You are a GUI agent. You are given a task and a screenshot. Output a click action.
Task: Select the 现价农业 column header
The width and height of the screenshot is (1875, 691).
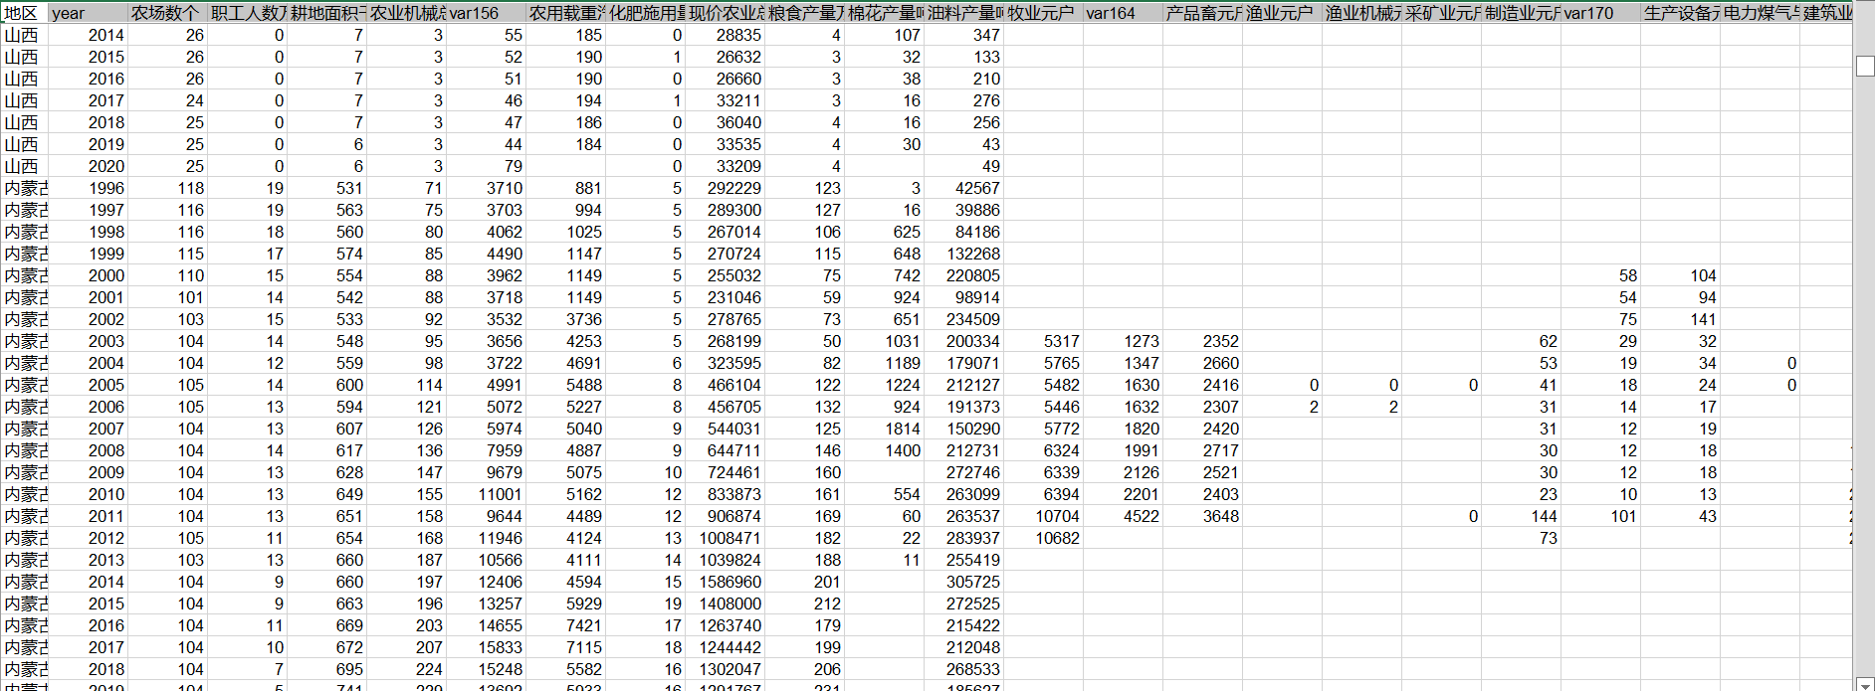point(725,13)
